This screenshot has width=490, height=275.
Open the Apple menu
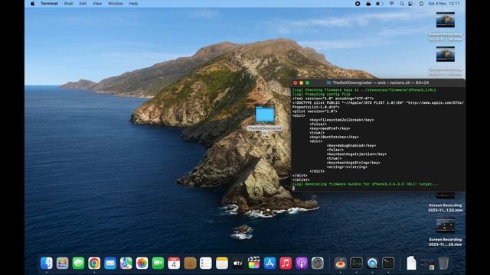pos(32,3)
